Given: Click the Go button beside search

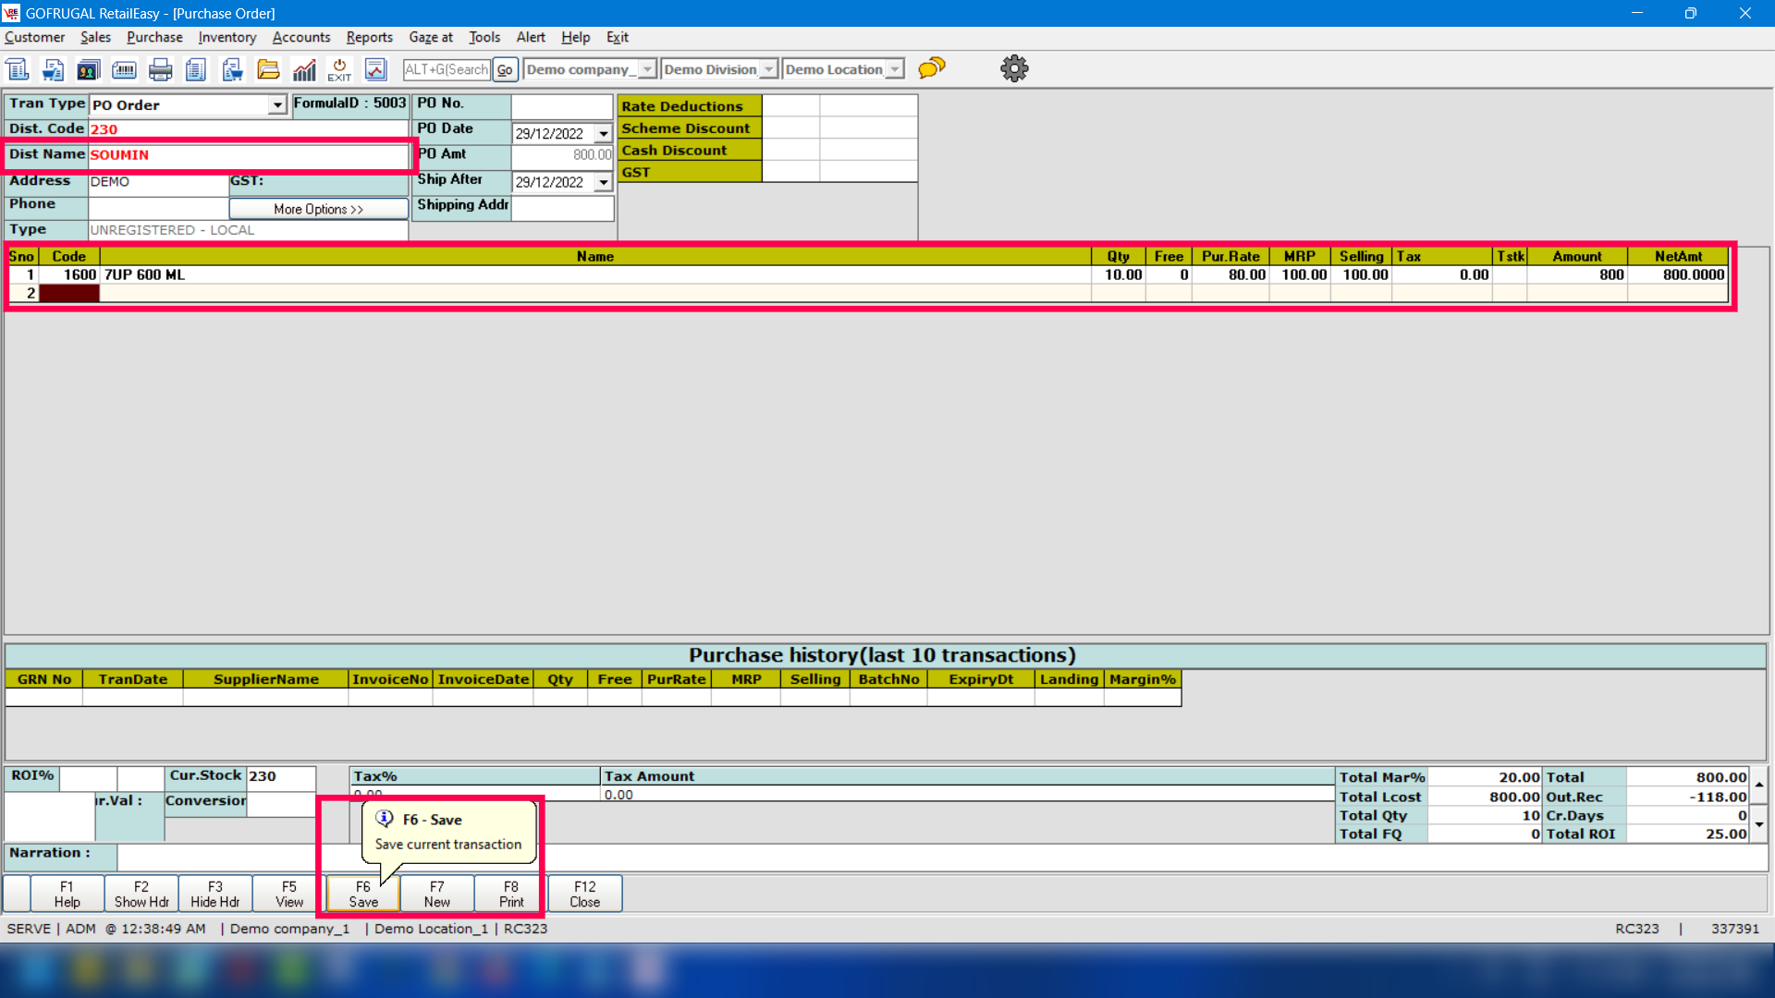Looking at the screenshot, I should click(x=505, y=69).
